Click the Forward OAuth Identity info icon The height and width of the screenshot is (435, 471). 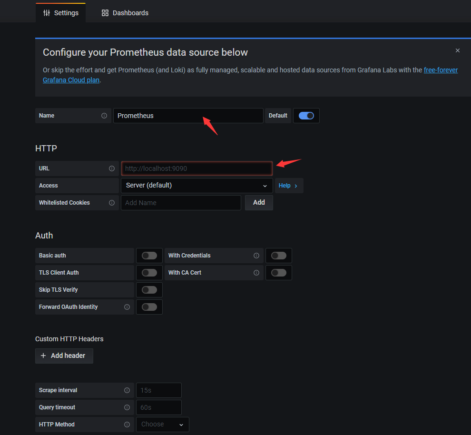click(x=127, y=307)
